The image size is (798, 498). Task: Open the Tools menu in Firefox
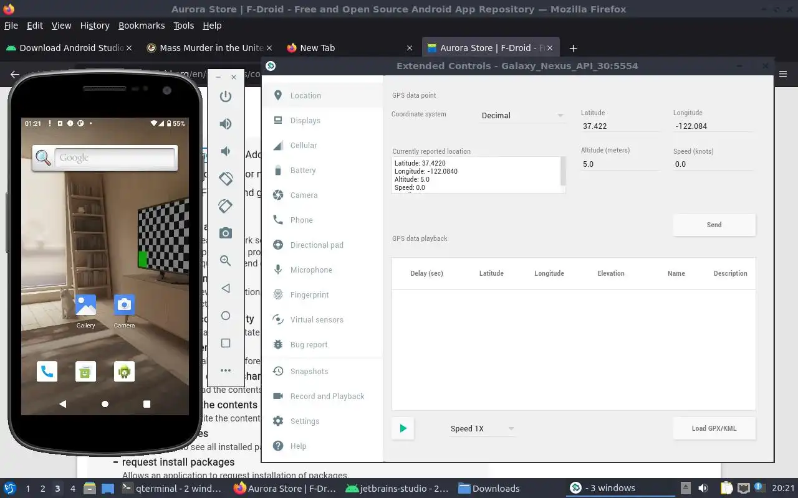click(184, 26)
